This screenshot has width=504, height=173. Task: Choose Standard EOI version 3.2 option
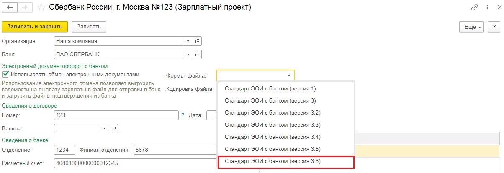[x=273, y=113]
